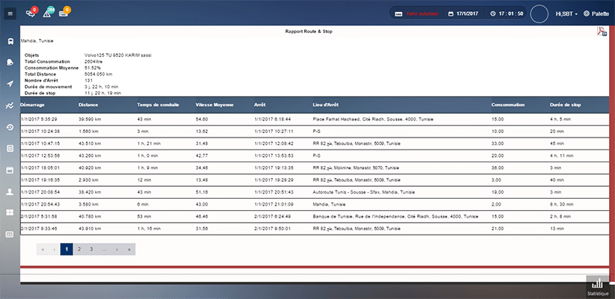Click the user profile icon in sidebar
Screen dimensions: 615x299
(10, 192)
